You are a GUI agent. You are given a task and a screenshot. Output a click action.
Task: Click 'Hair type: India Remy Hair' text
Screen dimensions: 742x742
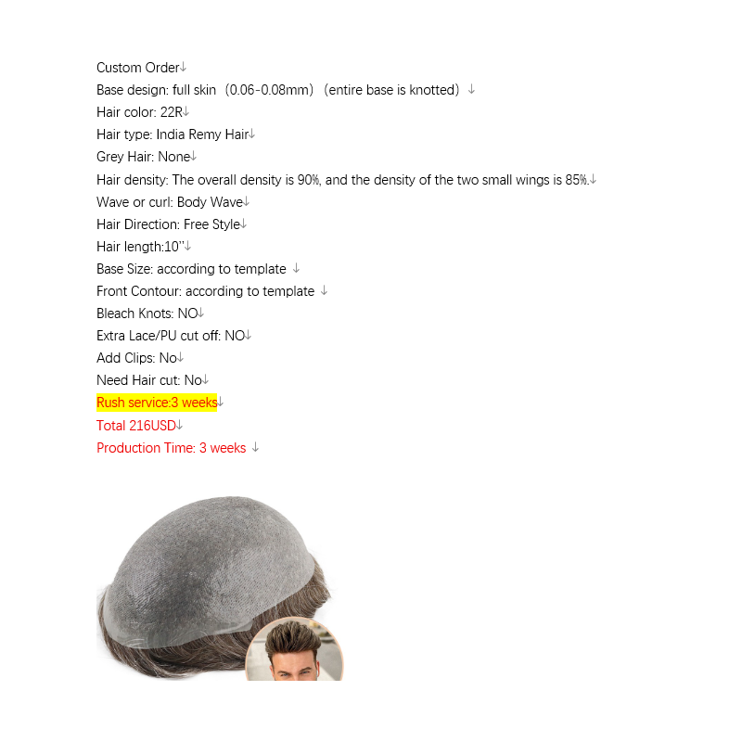tap(173, 134)
